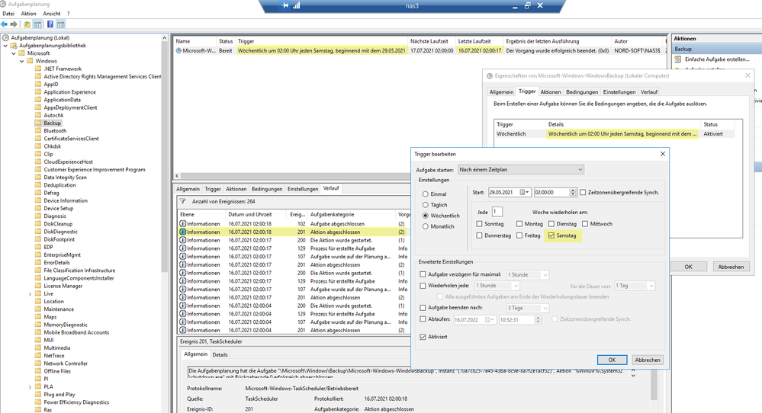
Task: Open the Datei menu
Action: click(x=8, y=14)
